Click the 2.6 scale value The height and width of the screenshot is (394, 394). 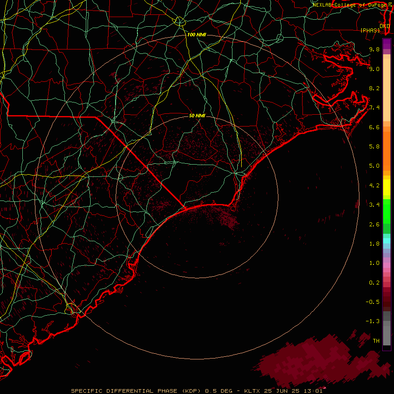tap(374, 225)
